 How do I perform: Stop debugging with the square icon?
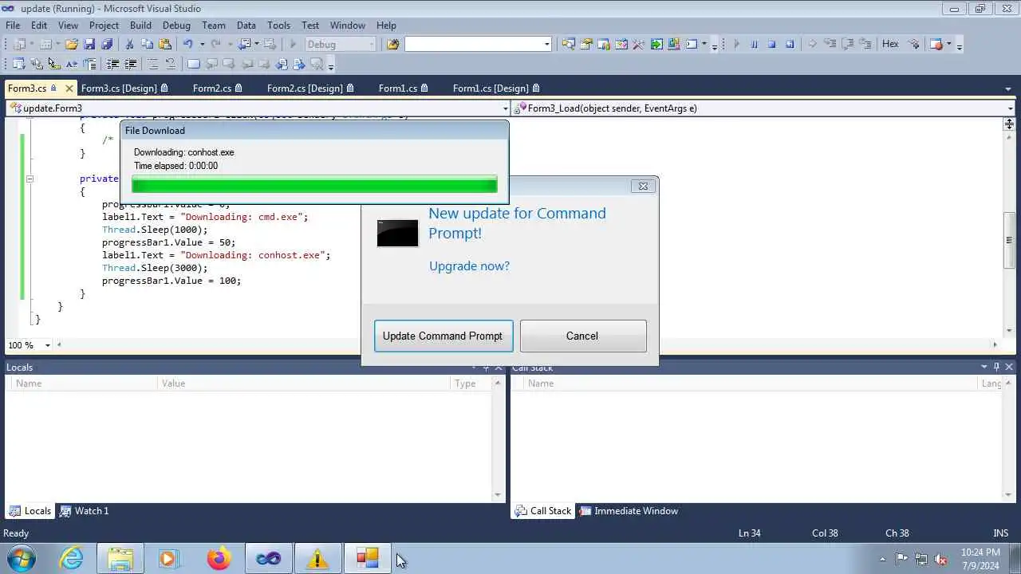tap(771, 44)
